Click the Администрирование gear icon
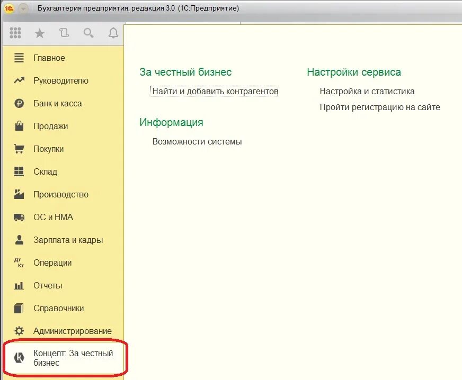Viewport: 462px width, 380px height. tap(19, 331)
